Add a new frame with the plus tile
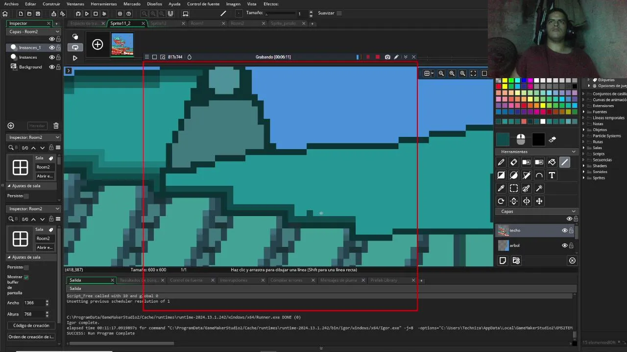This screenshot has height=352, width=627. point(97,45)
